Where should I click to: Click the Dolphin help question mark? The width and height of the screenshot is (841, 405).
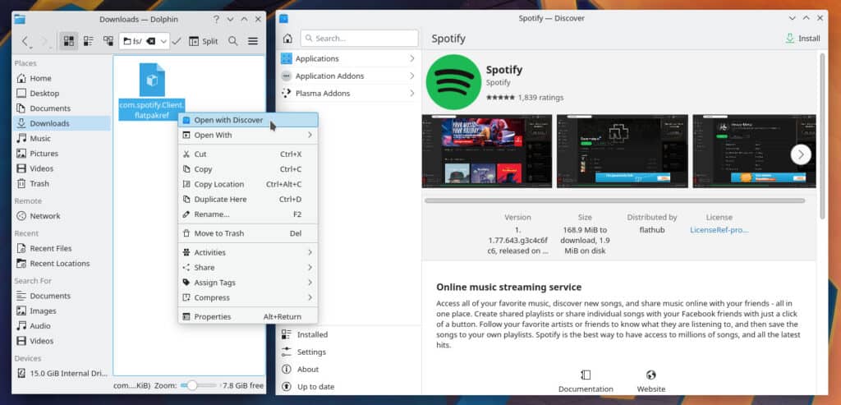pyautogui.click(x=216, y=19)
